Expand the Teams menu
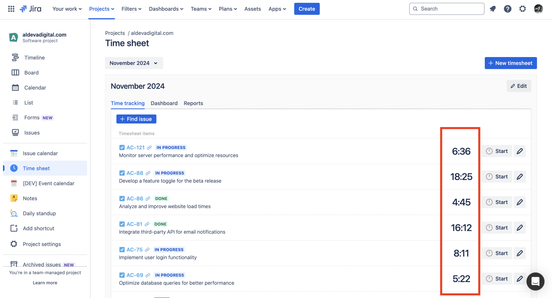 point(201,9)
